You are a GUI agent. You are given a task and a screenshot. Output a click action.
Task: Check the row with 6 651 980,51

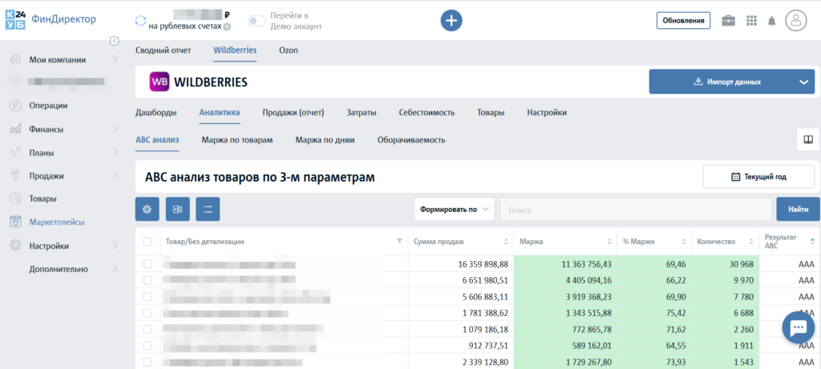(148, 280)
